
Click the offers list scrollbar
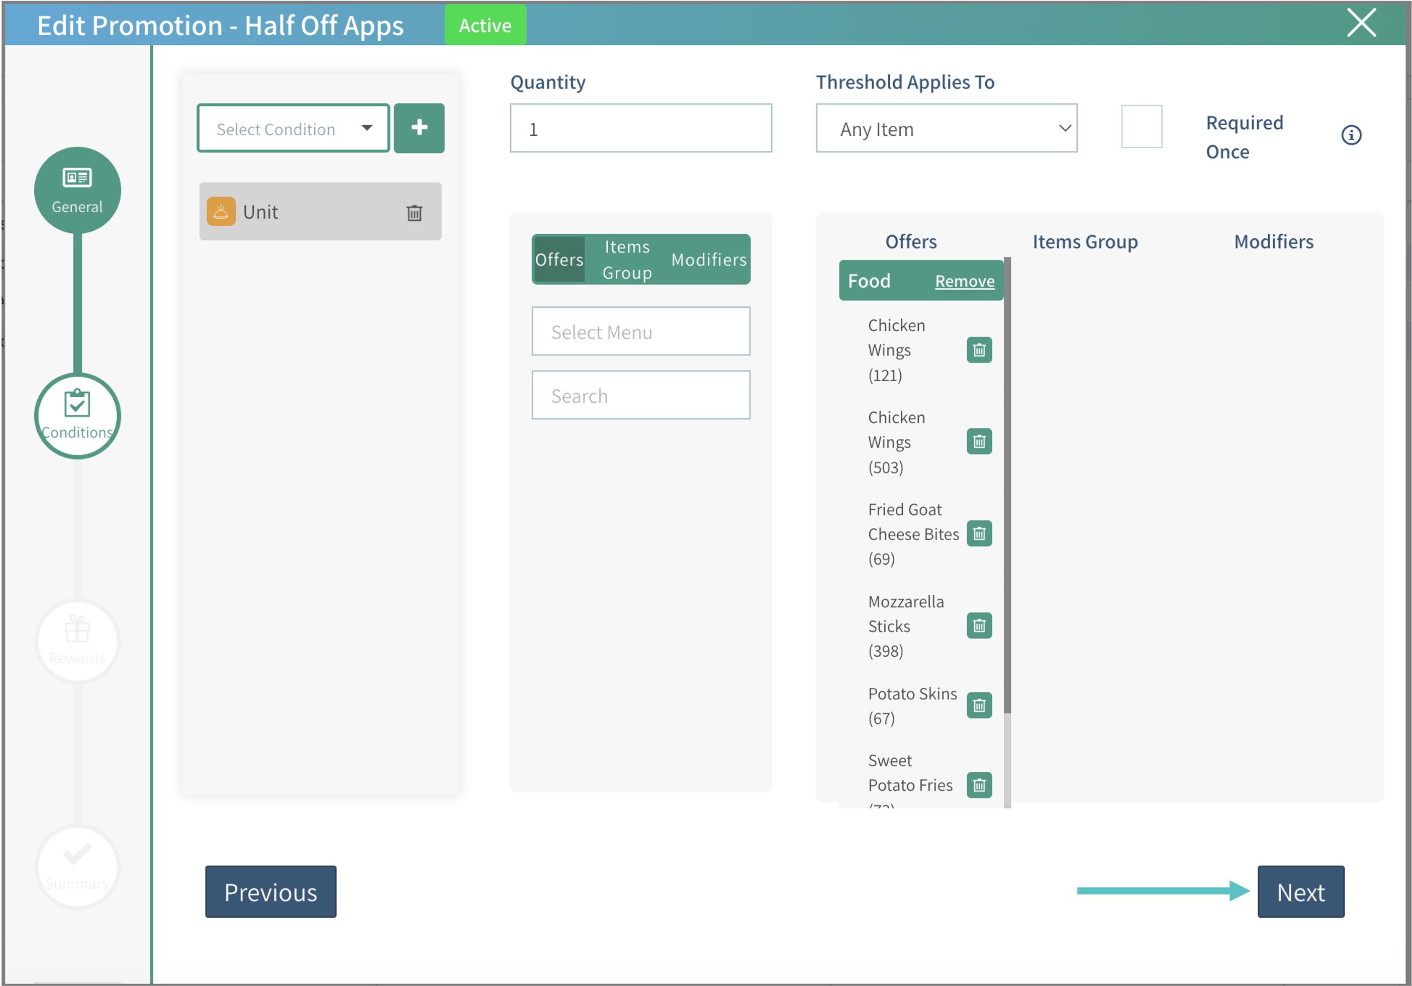coord(1007,486)
